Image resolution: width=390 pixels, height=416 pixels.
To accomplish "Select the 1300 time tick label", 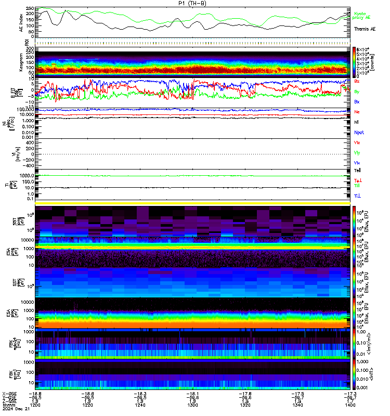I will point(192,405).
